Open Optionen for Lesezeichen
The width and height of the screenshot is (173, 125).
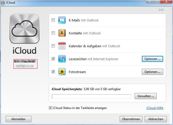tap(152, 59)
